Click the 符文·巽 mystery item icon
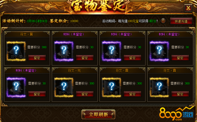The width and height of the screenshot is (197, 122). tap(16, 51)
